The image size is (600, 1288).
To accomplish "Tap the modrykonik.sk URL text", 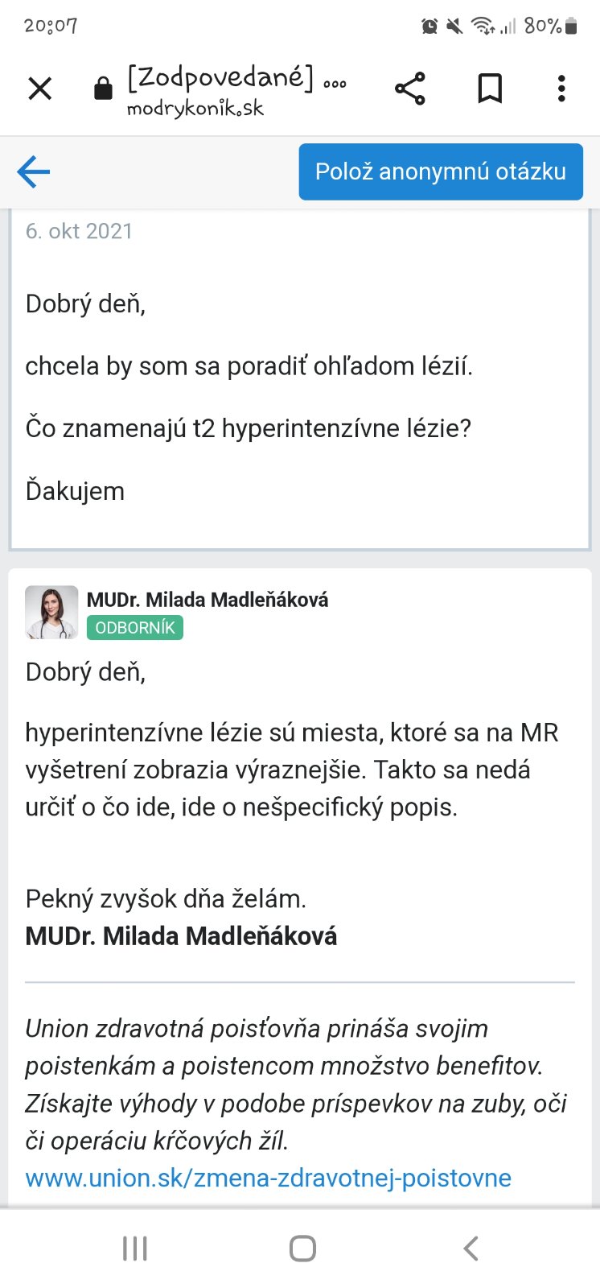I will point(195,109).
